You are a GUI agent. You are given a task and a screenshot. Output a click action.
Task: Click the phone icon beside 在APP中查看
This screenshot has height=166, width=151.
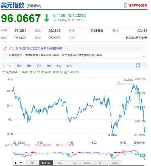click(x=125, y=5)
